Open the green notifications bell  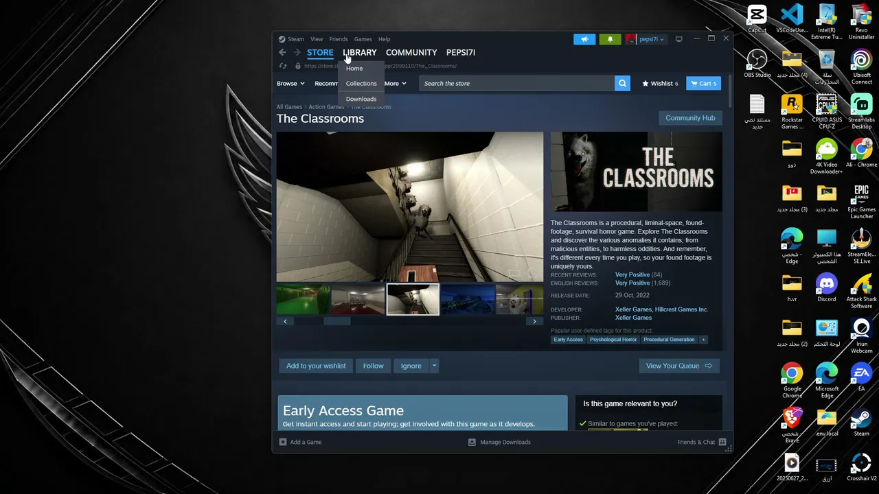[610, 39]
